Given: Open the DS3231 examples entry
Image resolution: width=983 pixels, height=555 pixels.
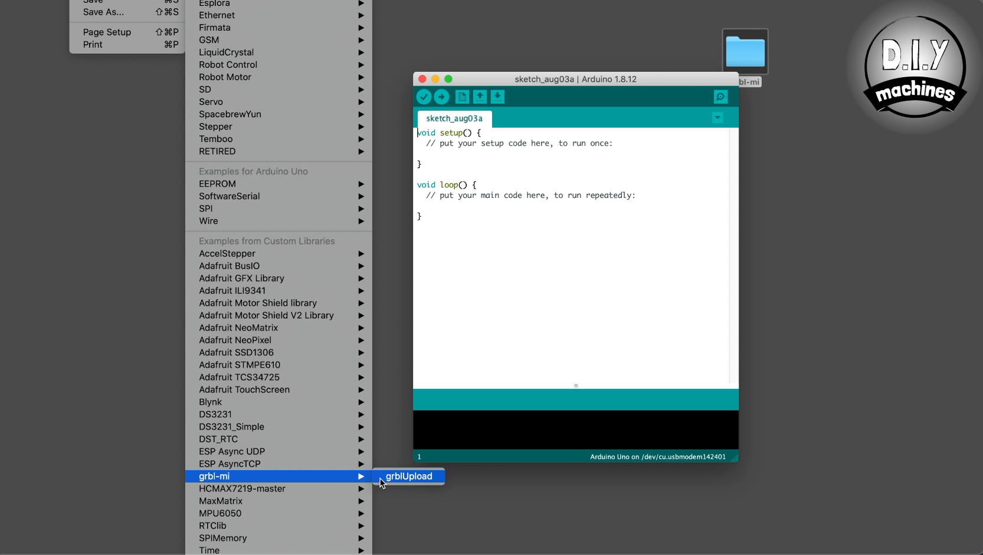Looking at the screenshot, I should pos(278,414).
